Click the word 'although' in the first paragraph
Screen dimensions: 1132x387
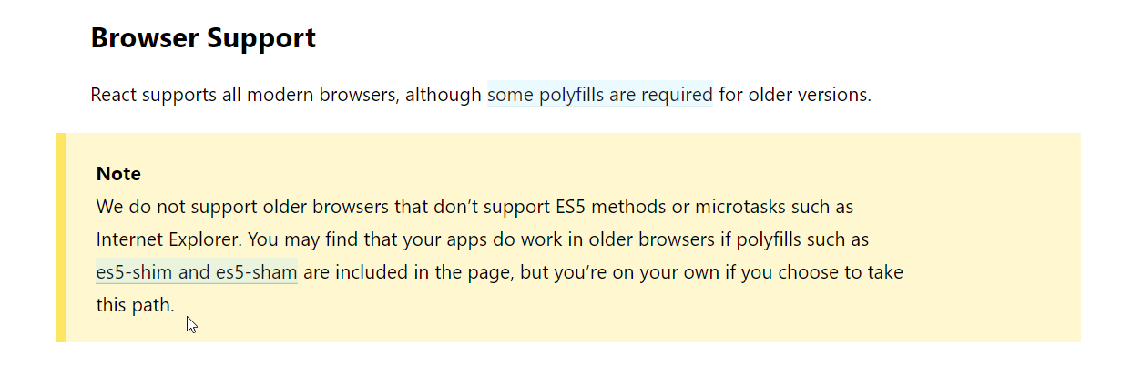click(x=444, y=95)
